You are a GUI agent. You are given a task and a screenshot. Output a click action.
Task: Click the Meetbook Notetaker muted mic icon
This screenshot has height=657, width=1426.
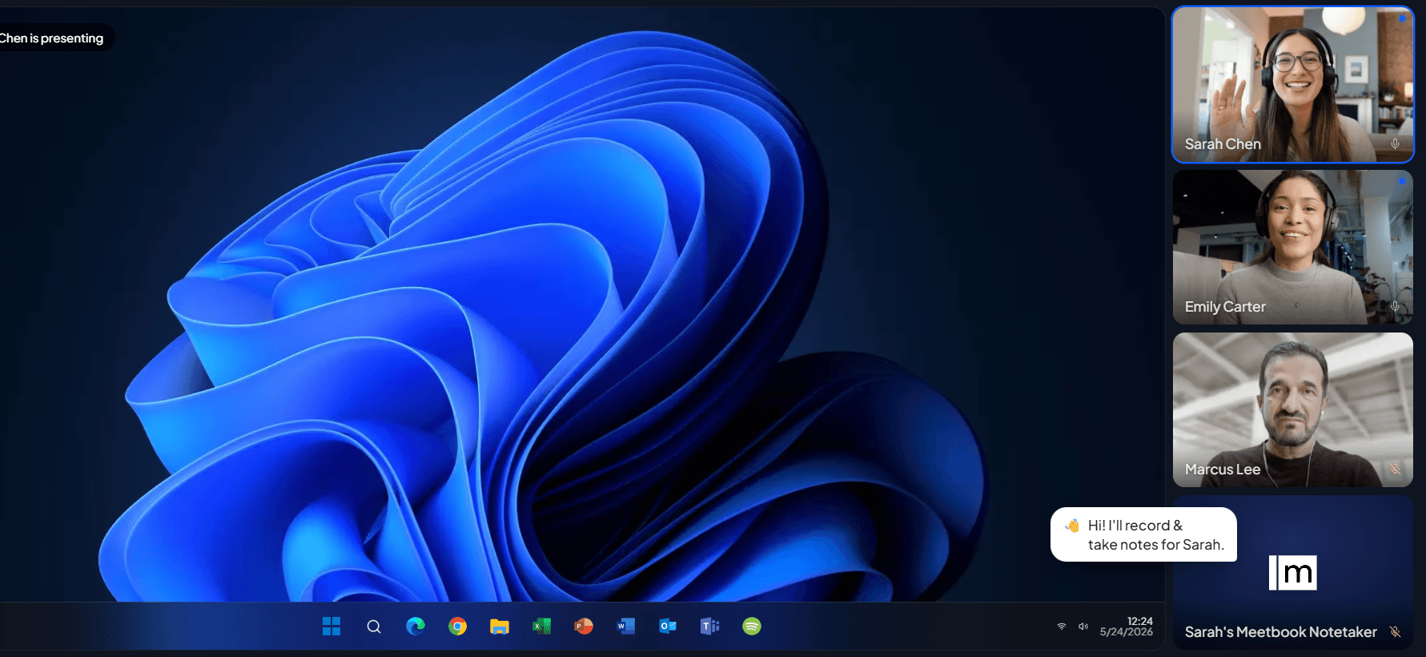(1395, 632)
